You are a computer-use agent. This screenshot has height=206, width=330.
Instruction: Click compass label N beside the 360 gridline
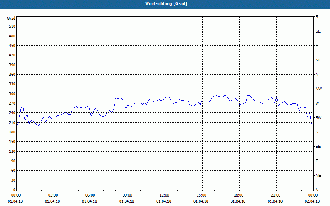[317, 75]
